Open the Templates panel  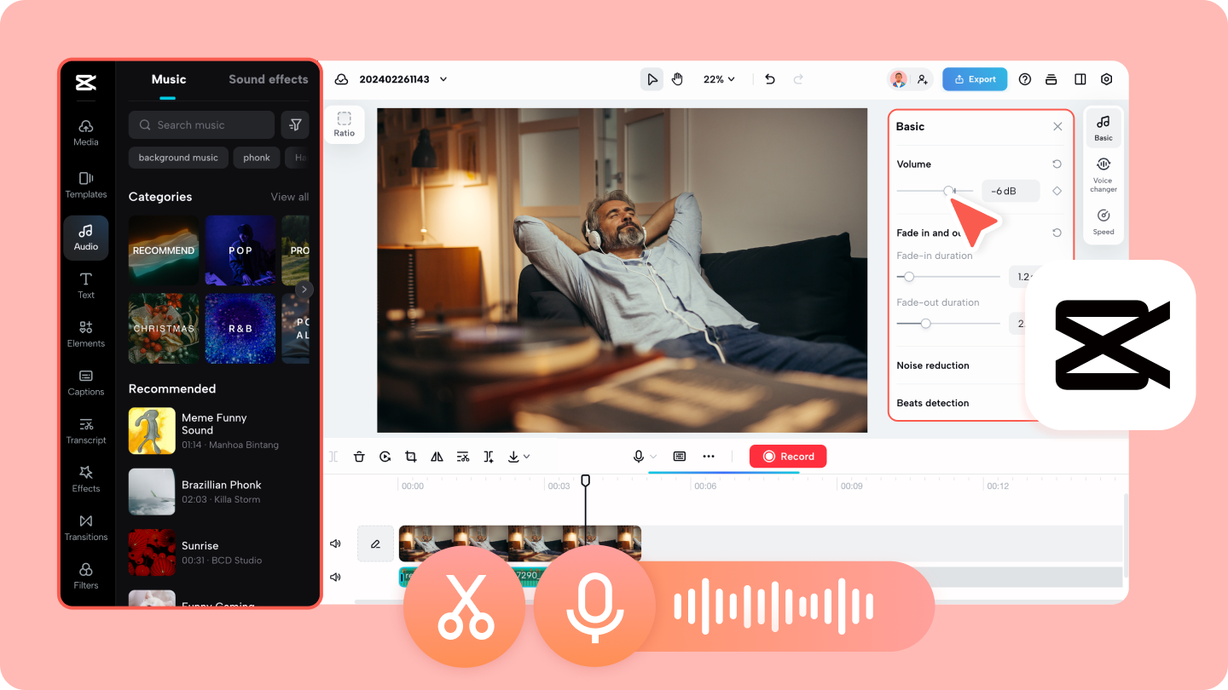(86, 184)
